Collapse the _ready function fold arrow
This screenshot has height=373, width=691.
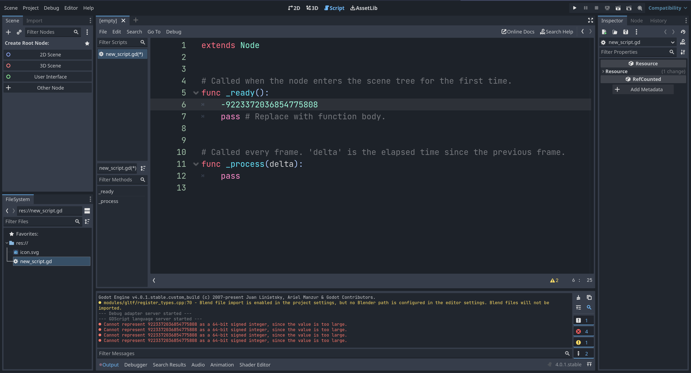[196, 93]
